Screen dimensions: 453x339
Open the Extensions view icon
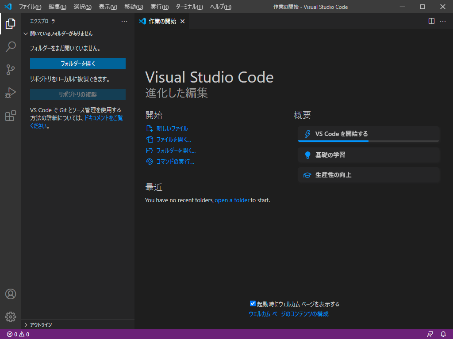[x=11, y=116]
